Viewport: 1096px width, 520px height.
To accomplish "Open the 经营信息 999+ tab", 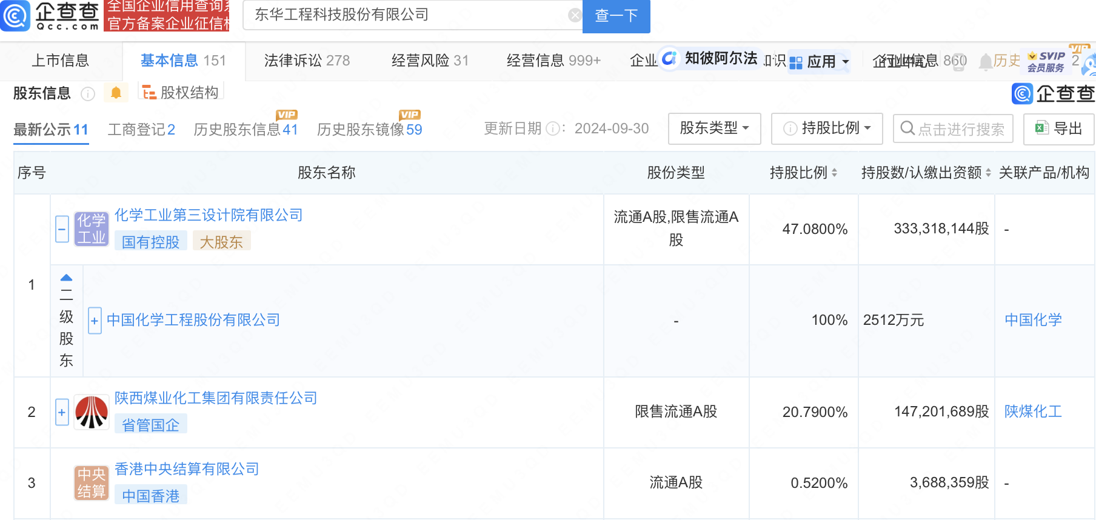I will coord(553,61).
